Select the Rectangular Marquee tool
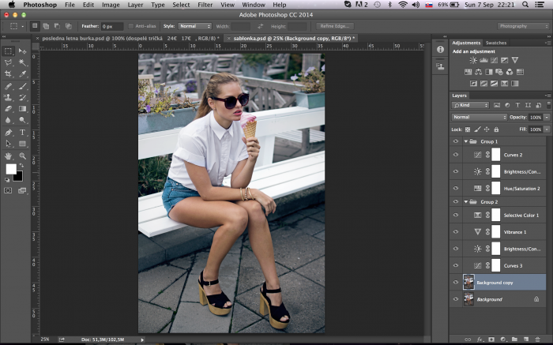Viewport: 553px width, 345px height. tap(8, 51)
